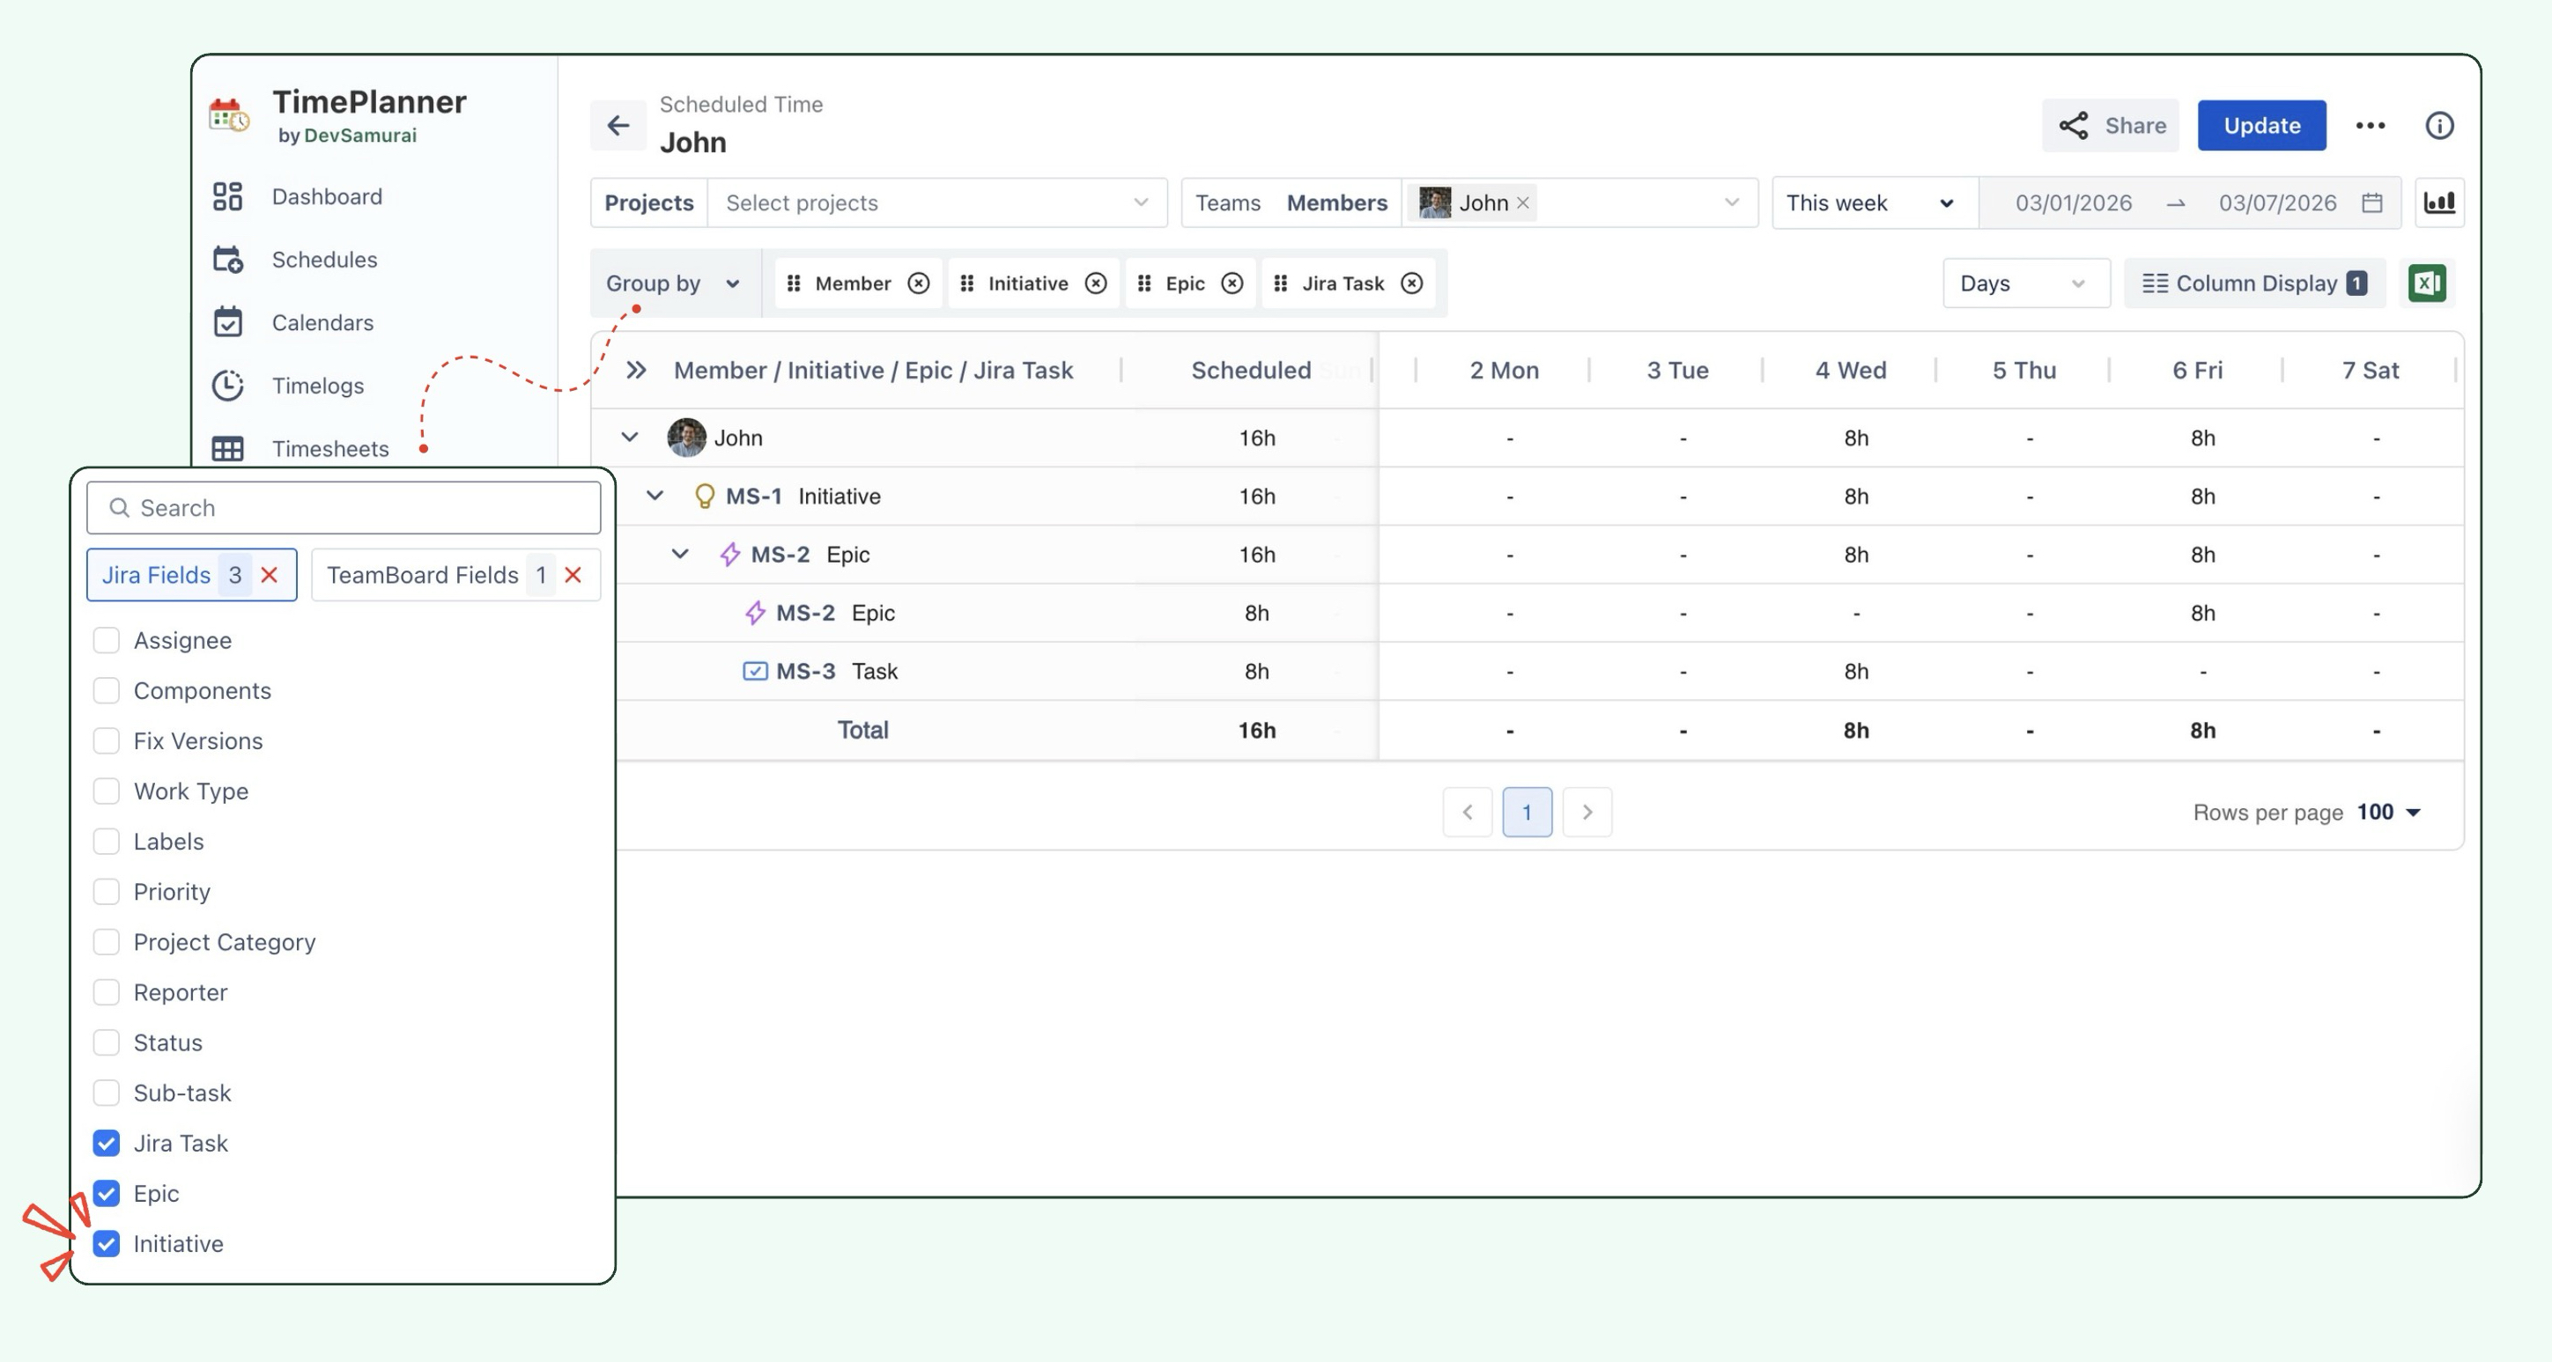2552x1362 pixels.
Task: Open the bar chart view icon
Action: pyautogui.click(x=2438, y=202)
